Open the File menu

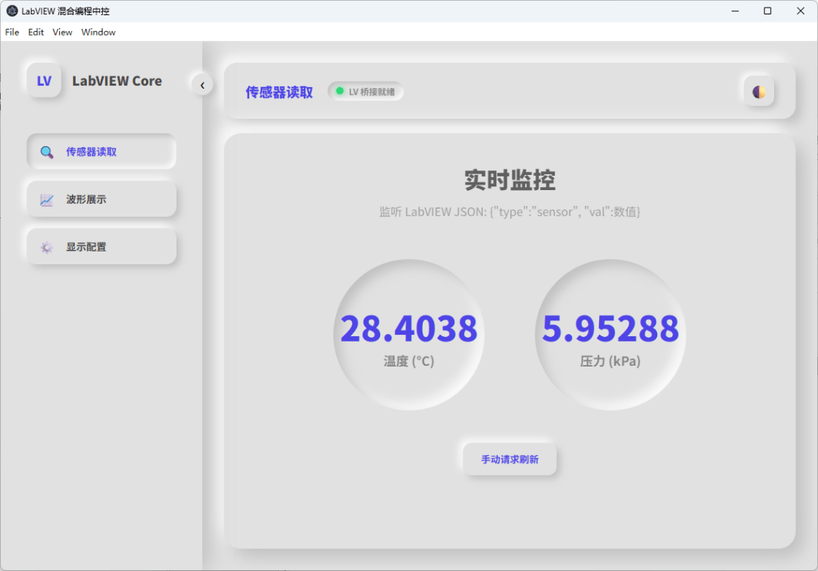[x=12, y=33]
